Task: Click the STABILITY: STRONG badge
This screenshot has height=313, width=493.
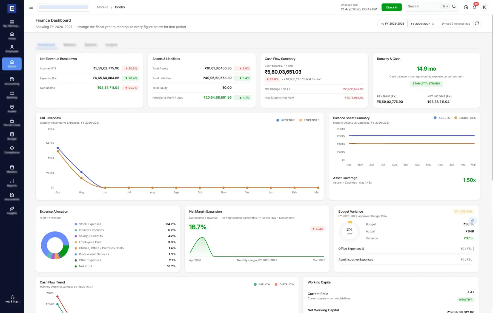Action: (x=426, y=84)
